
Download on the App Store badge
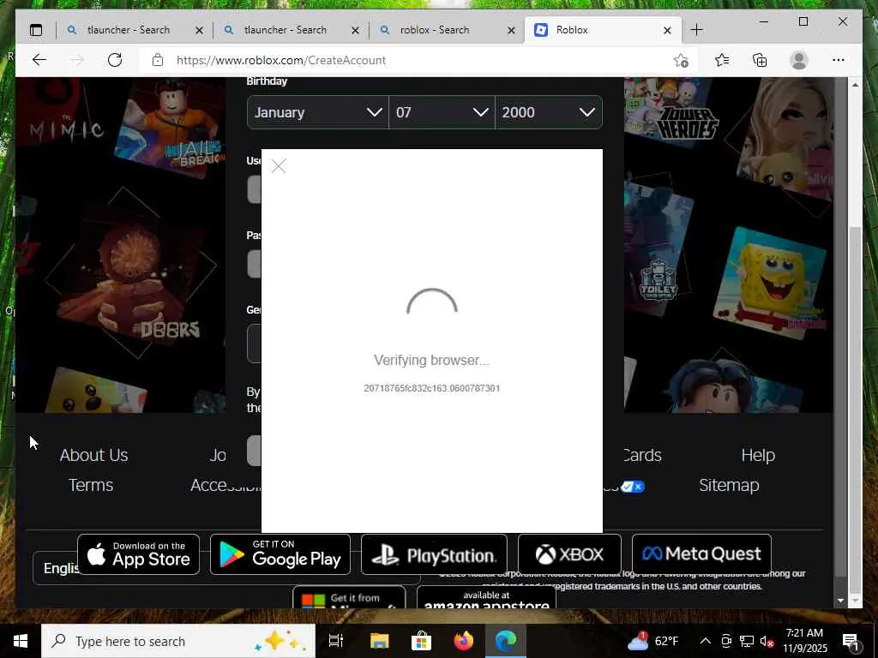coord(138,554)
